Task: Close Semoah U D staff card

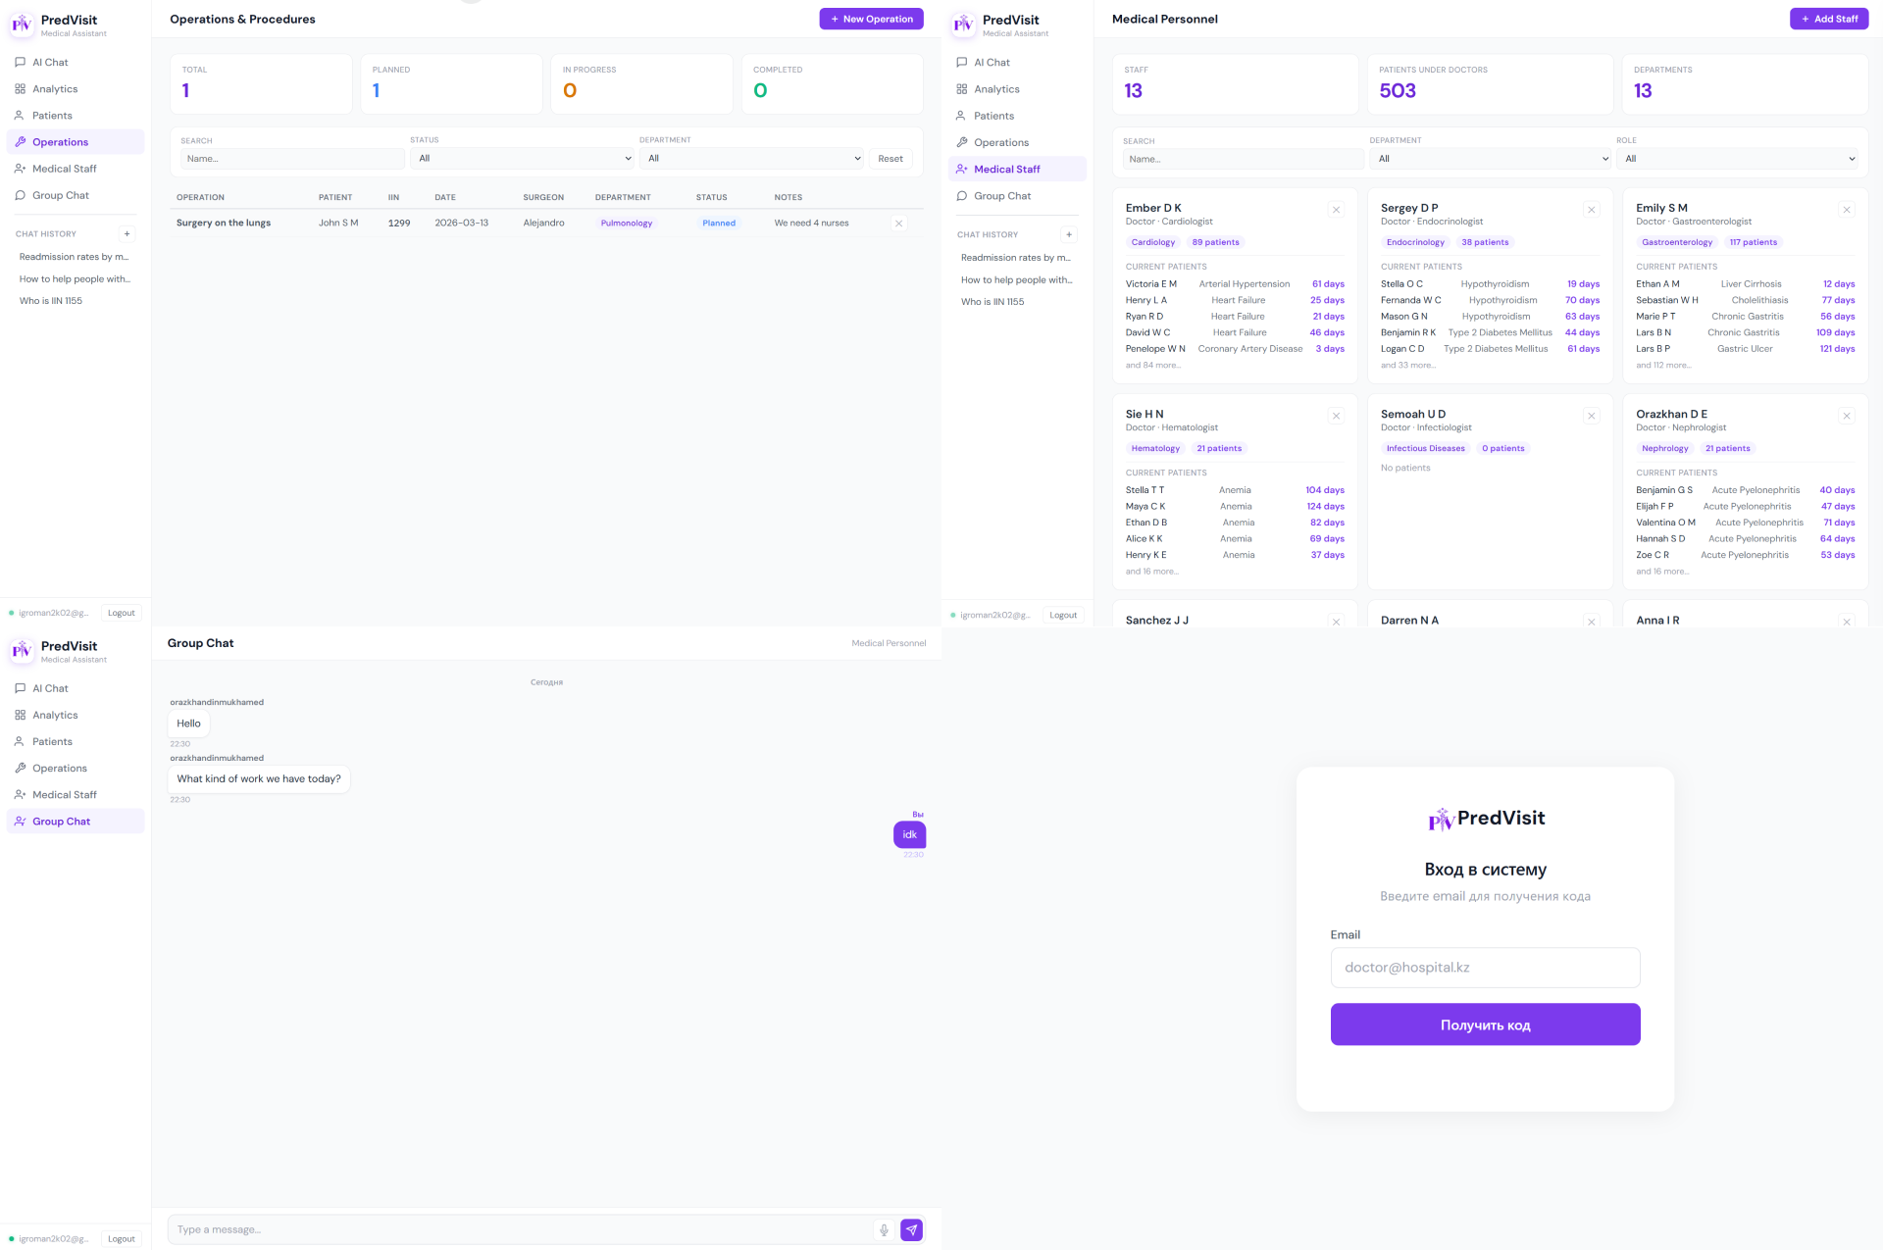Action: tap(1591, 416)
